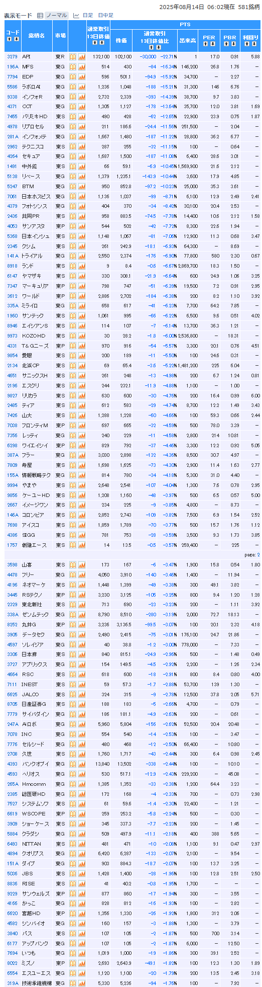Image resolution: width=262 pixels, height=987 pixels.
Task: Sort descending by PER column
Action: click(212, 44)
